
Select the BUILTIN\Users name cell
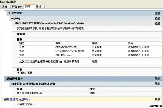(63, 55)
